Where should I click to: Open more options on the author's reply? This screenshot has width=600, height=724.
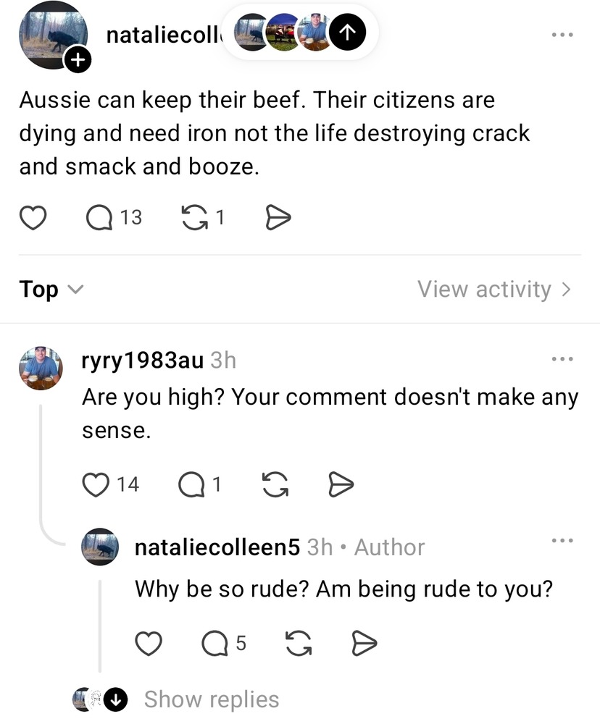tap(562, 540)
